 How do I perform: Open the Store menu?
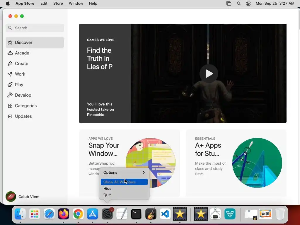click(x=58, y=4)
